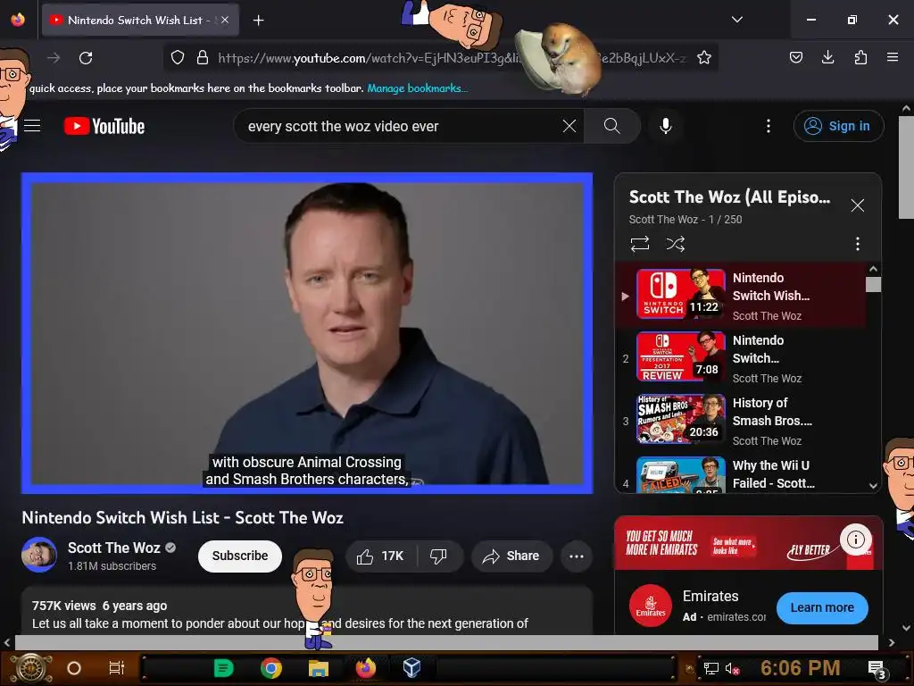Subscribe to Scott The Woz
The height and width of the screenshot is (686, 914).
click(x=240, y=556)
